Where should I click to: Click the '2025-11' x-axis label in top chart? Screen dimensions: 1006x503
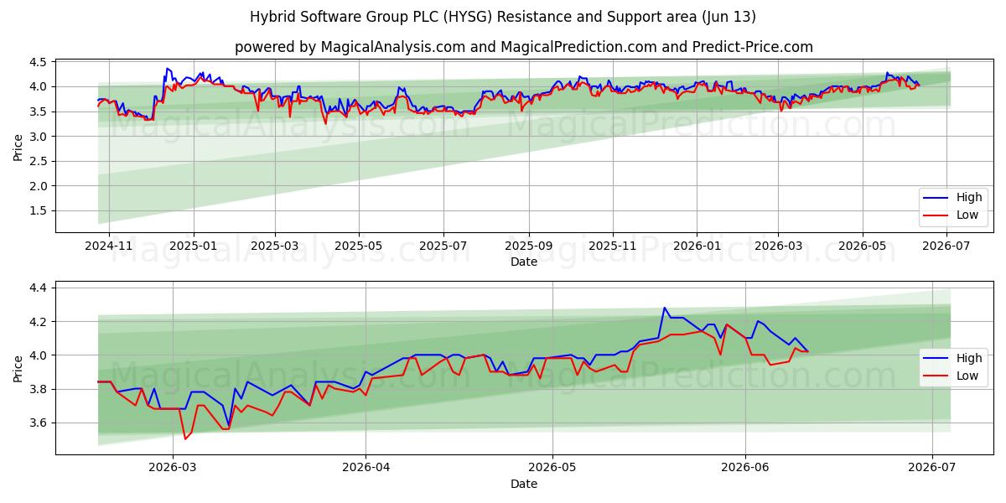click(x=612, y=246)
